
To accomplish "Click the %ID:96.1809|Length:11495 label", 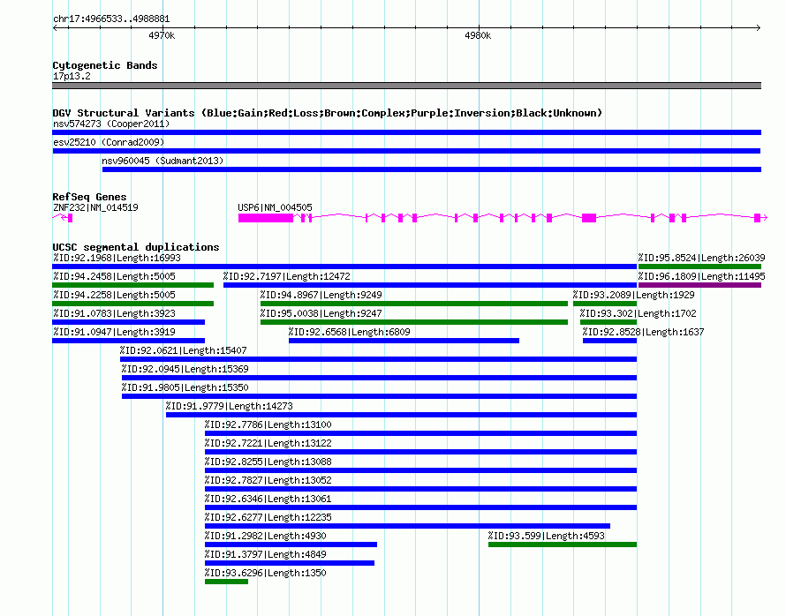I will [701, 276].
